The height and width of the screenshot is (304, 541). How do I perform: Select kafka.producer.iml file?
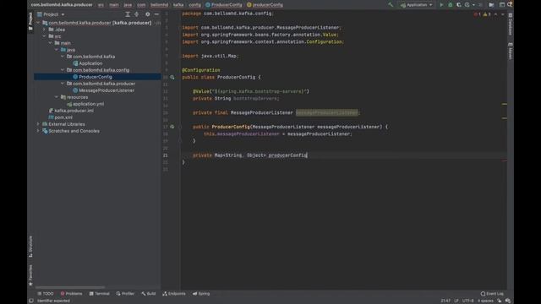click(x=74, y=111)
